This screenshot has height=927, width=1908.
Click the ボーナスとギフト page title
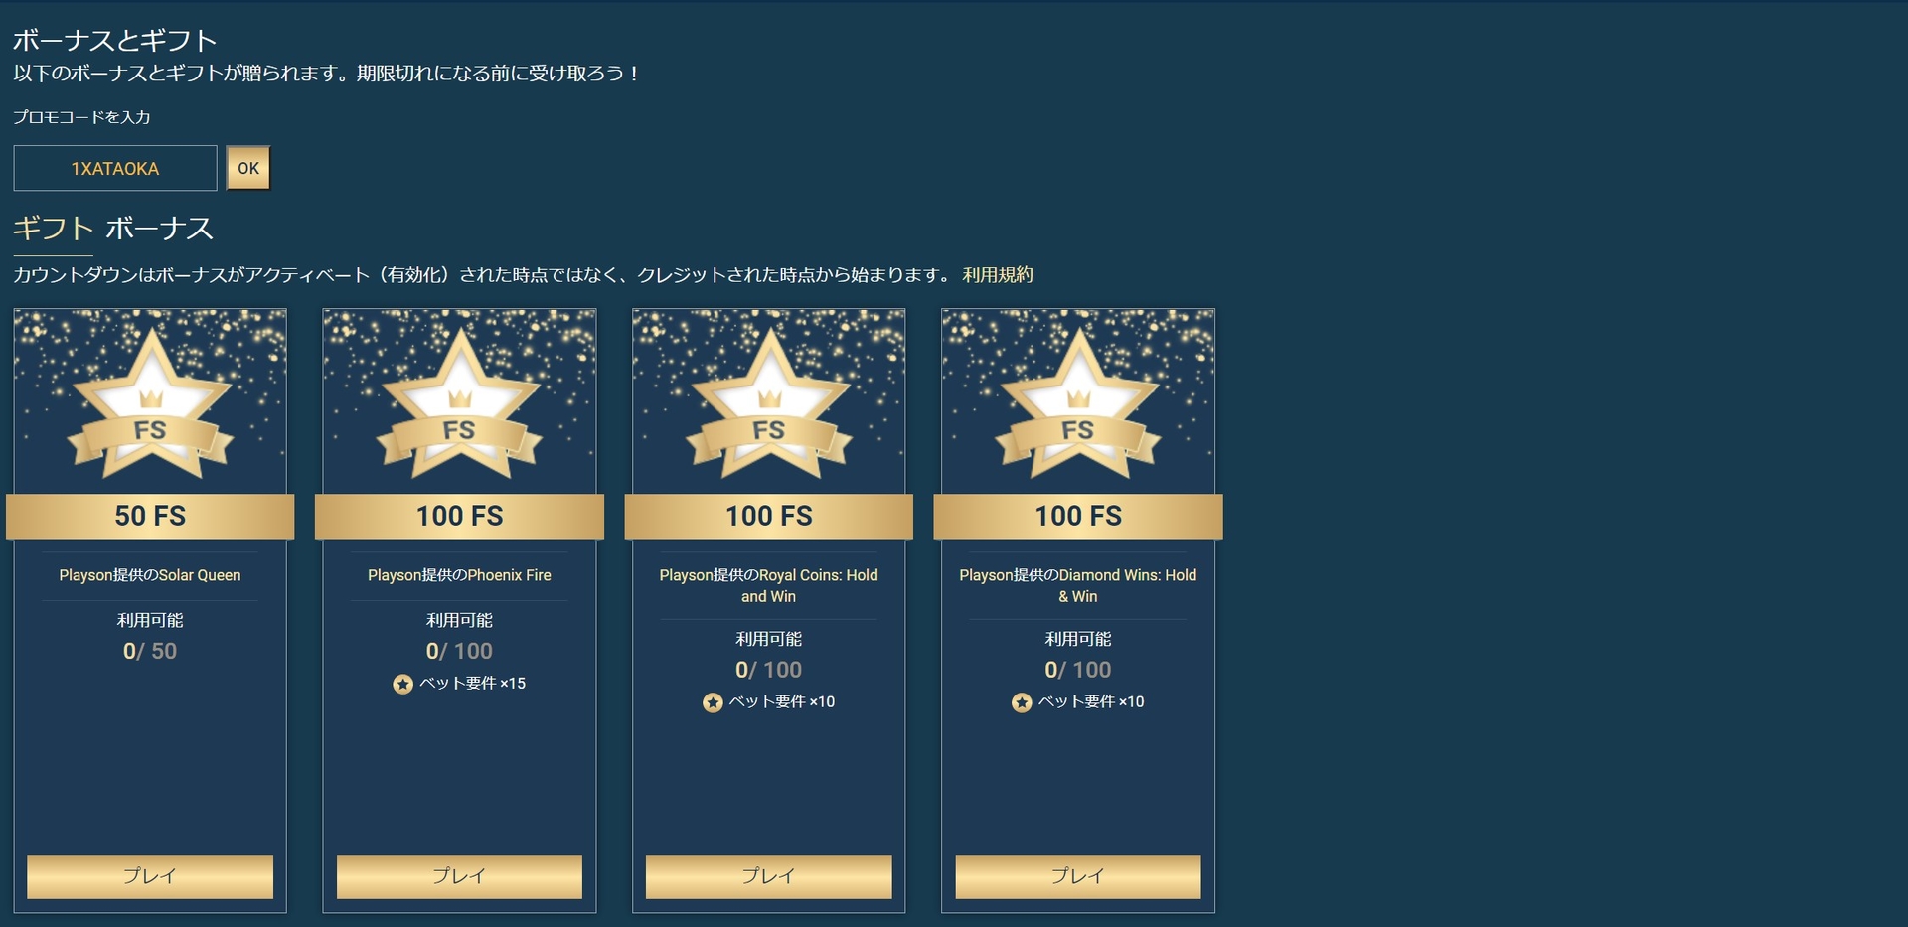click(x=114, y=40)
